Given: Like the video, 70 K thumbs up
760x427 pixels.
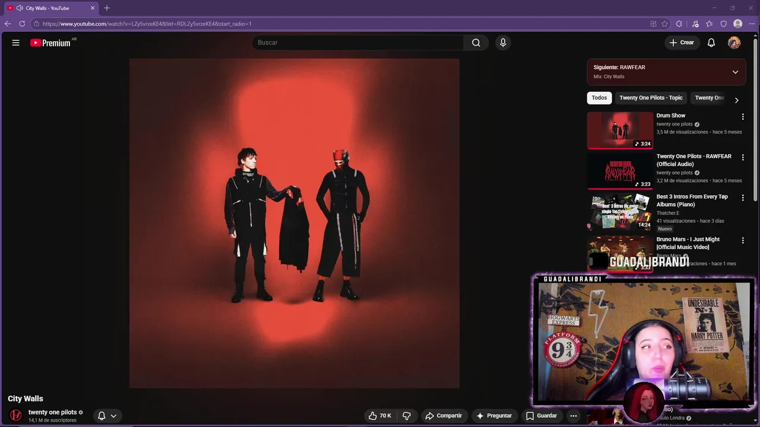Looking at the screenshot, I should click(x=380, y=416).
